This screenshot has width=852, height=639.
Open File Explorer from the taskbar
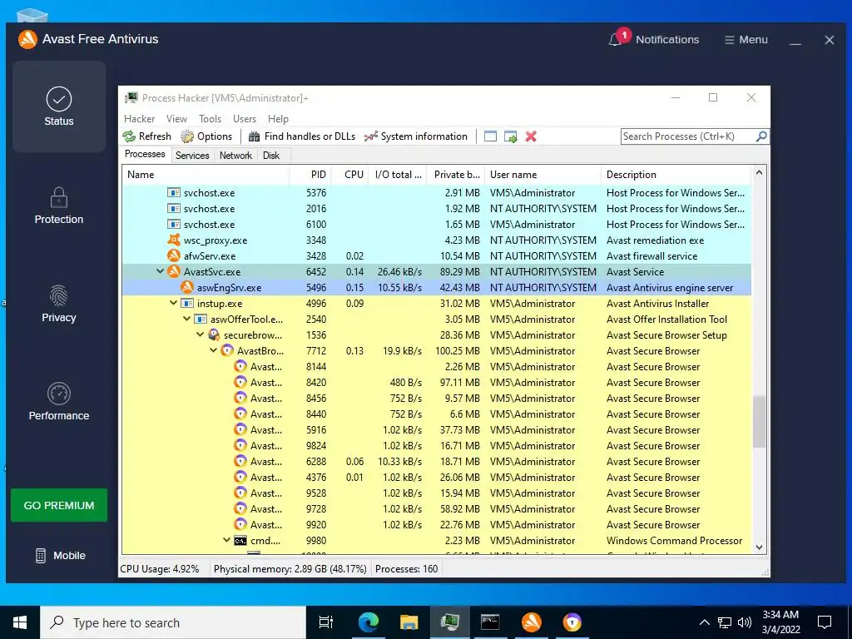coord(409,622)
